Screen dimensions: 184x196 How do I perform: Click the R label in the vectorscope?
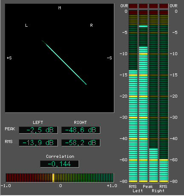[91, 25]
